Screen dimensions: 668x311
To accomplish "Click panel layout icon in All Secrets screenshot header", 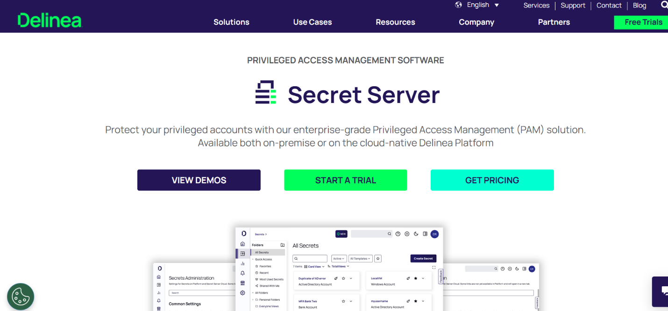I will click(x=425, y=234).
